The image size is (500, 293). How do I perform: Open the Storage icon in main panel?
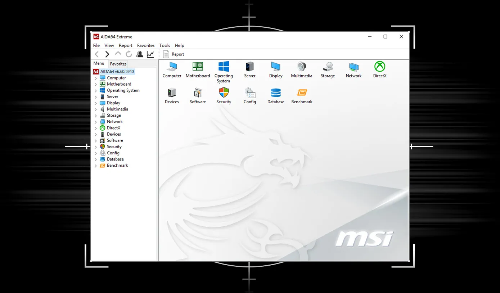tap(328, 67)
